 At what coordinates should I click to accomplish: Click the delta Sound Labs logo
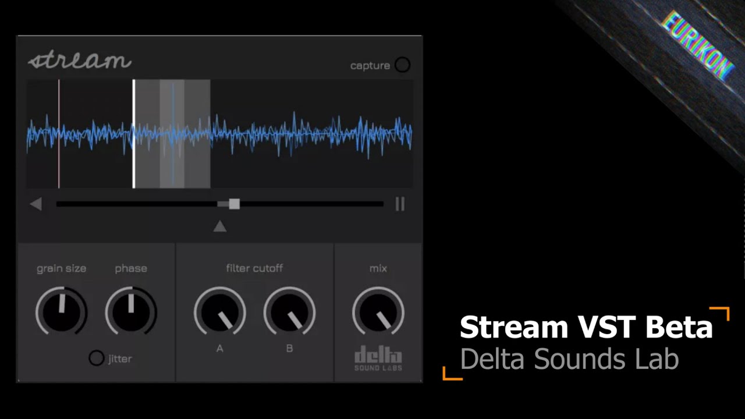click(x=378, y=358)
